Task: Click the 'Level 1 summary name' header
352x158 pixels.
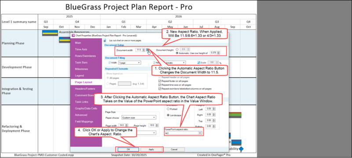Action: click(x=19, y=22)
